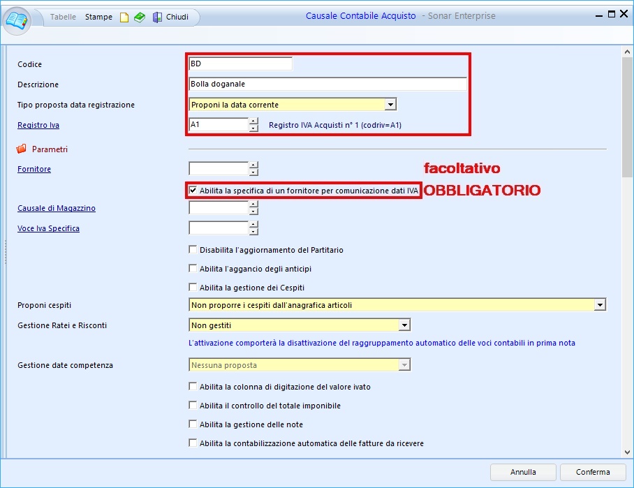The width and height of the screenshot is (634, 488).
Task: Increment Registro Iva spinner up arrow
Action: pyautogui.click(x=253, y=121)
